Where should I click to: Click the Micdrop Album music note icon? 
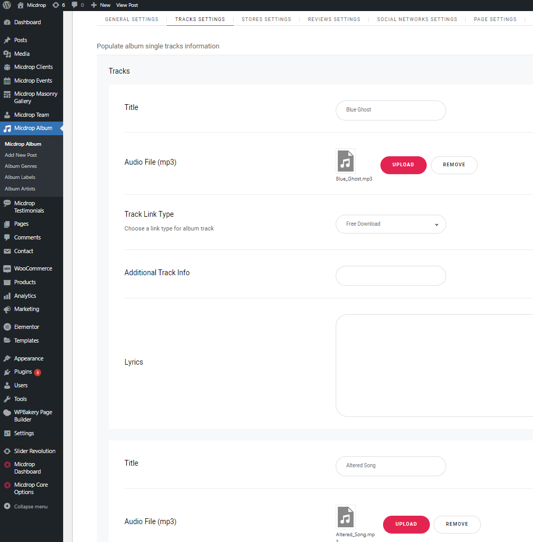(7, 128)
